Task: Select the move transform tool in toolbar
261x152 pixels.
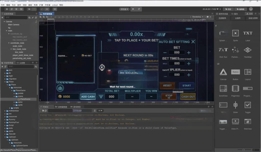Action: pyautogui.click(x=7, y=9)
